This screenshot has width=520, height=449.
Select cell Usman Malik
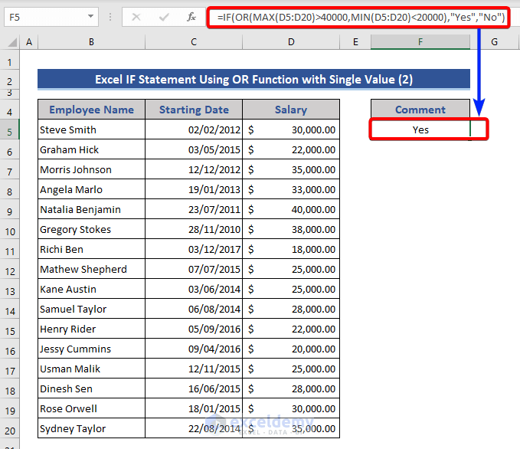(x=92, y=369)
